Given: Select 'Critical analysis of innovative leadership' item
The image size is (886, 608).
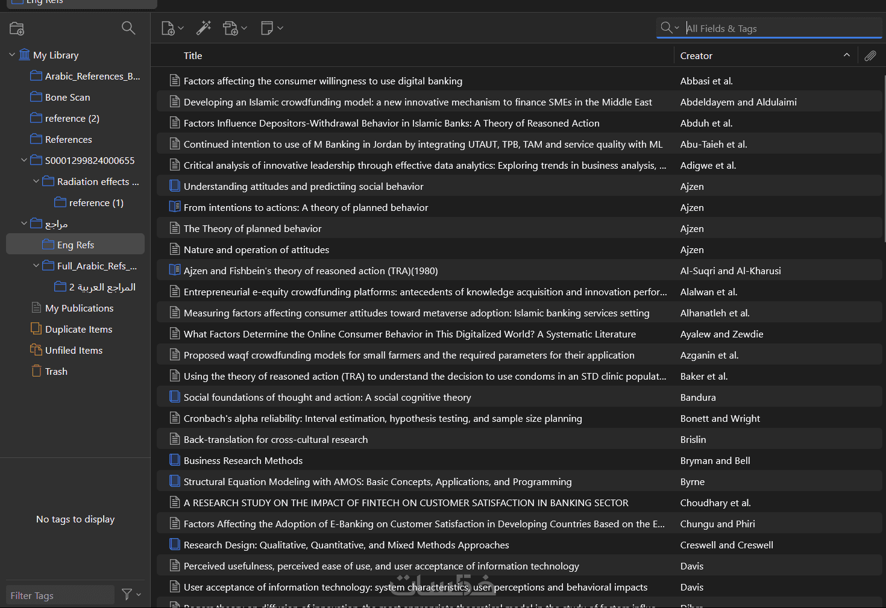Looking at the screenshot, I should (520, 165).
